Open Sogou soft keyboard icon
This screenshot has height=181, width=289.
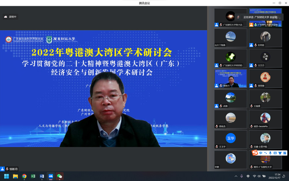[275, 153]
